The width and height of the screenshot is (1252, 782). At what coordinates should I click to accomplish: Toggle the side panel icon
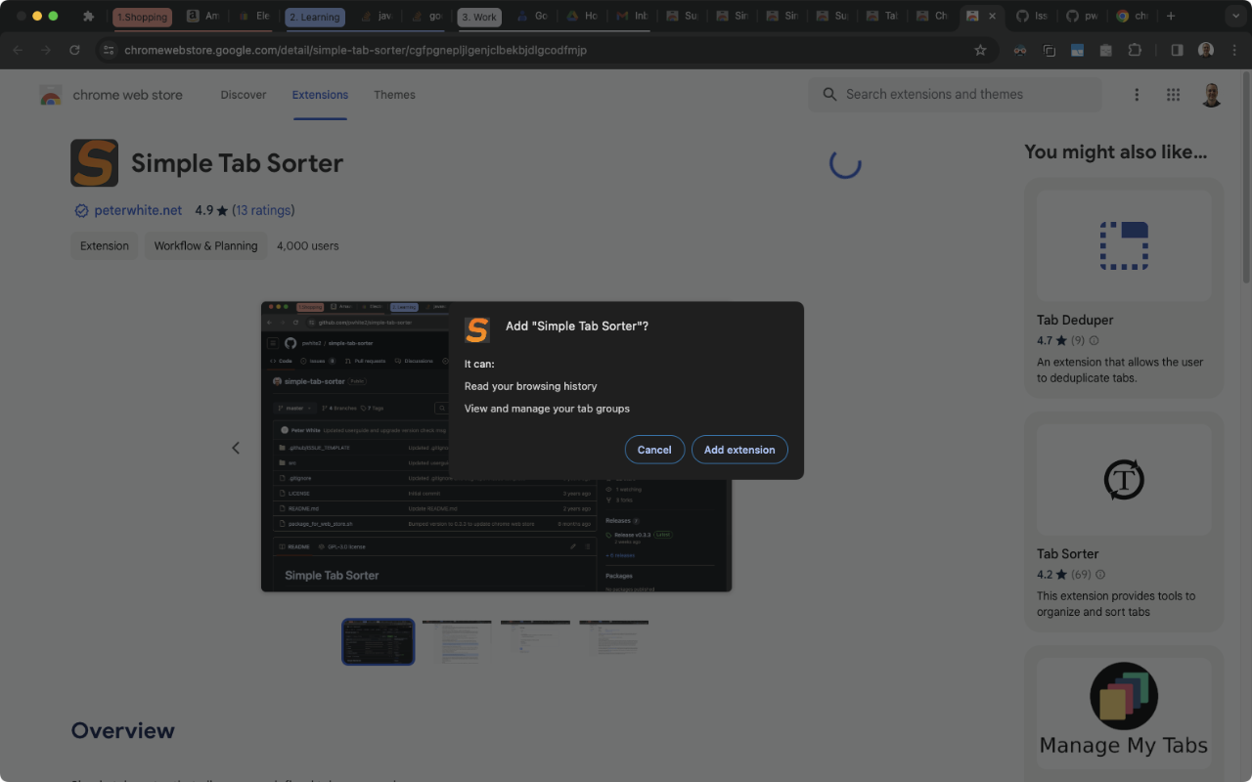(1176, 50)
